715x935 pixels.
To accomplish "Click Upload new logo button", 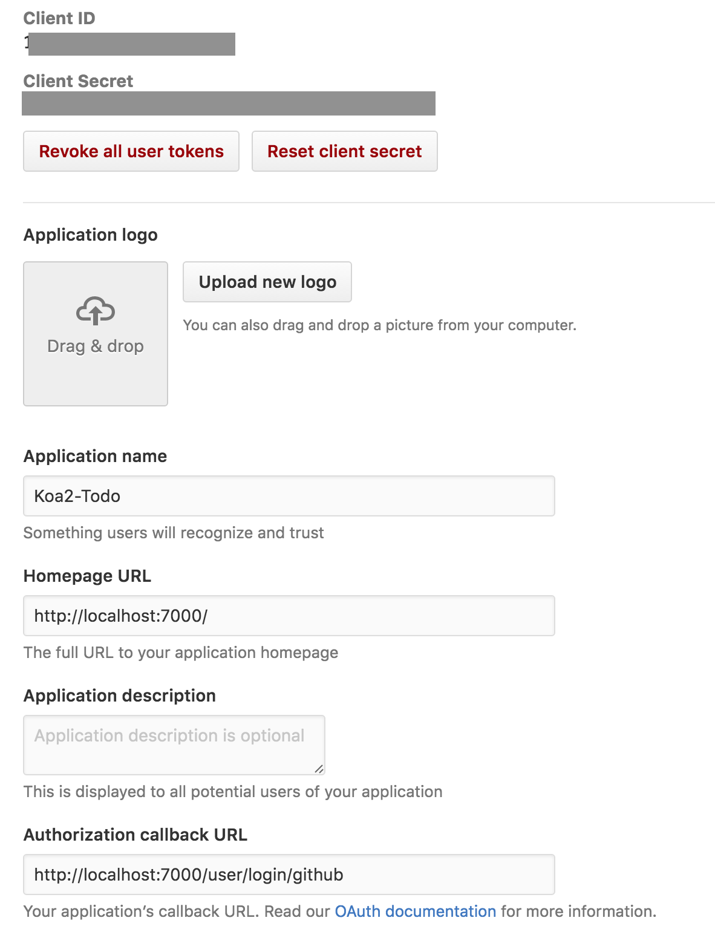I will coord(267,282).
